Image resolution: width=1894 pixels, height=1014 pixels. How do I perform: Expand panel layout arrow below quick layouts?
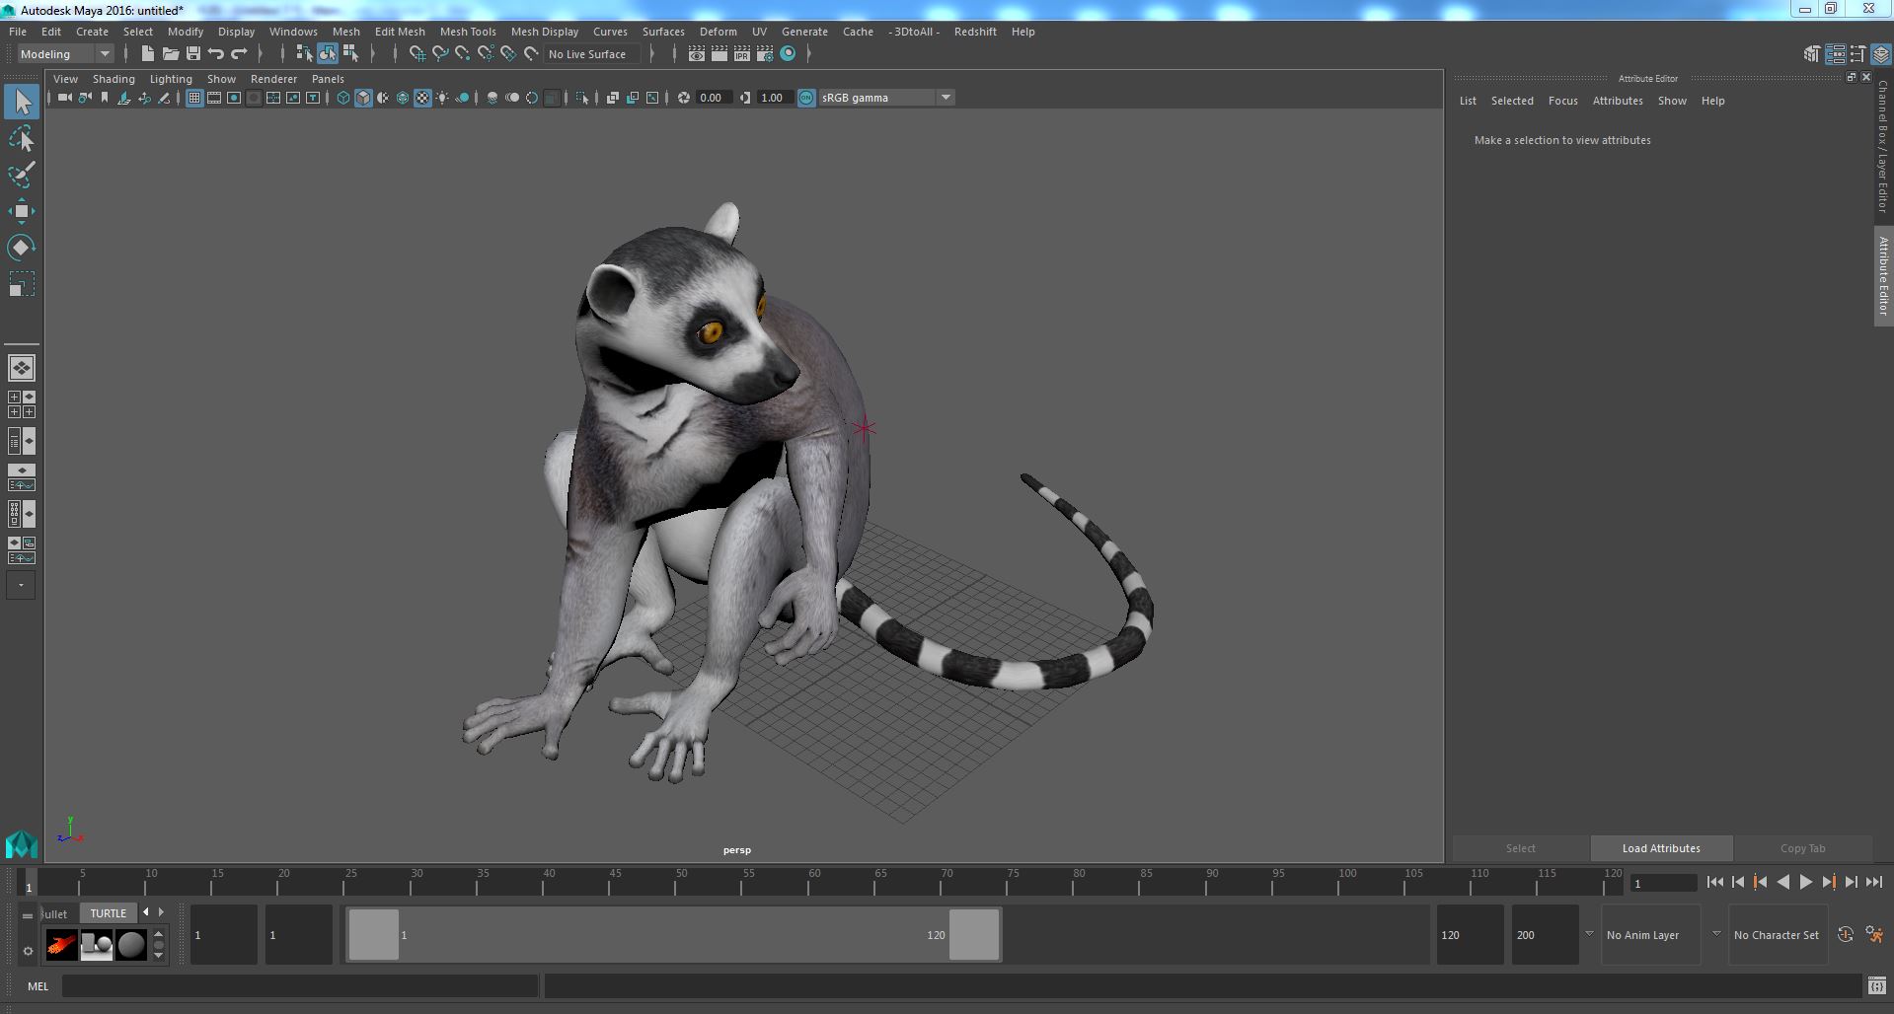pyautogui.click(x=22, y=585)
